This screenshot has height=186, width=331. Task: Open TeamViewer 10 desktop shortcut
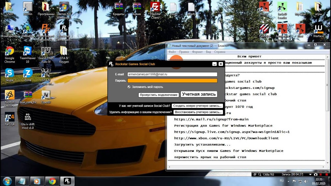(x=28, y=54)
